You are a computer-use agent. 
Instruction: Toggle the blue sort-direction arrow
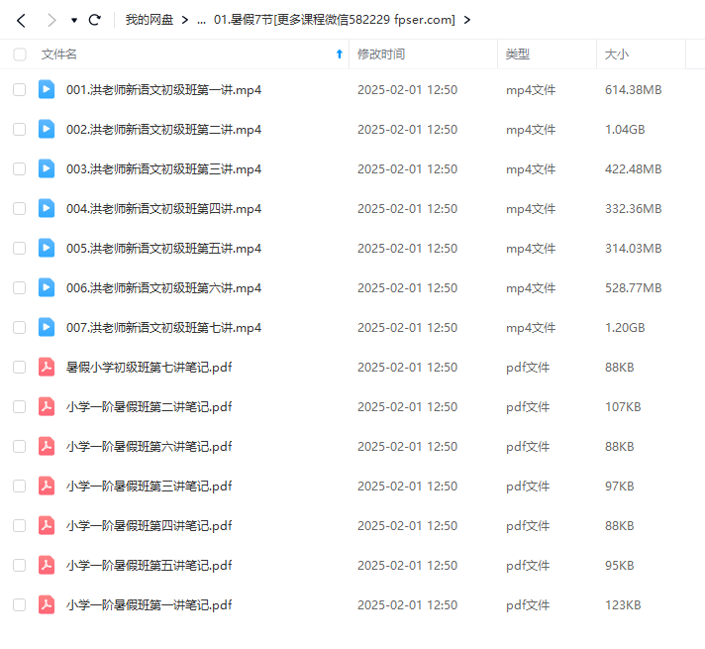[340, 54]
